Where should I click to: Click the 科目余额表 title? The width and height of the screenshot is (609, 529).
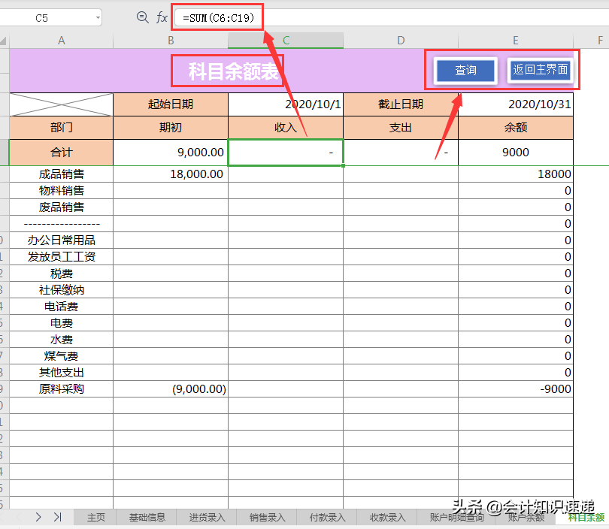(233, 71)
